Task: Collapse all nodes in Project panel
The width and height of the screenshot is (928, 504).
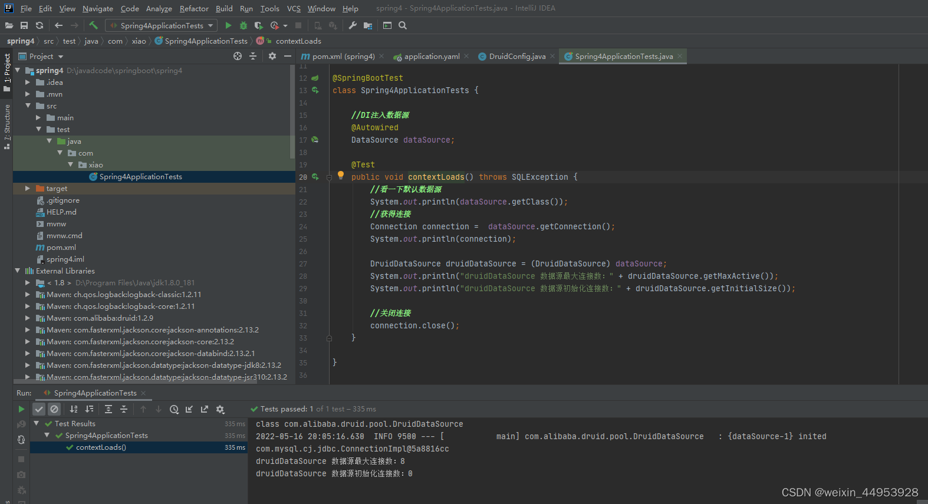Action: [253, 56]
